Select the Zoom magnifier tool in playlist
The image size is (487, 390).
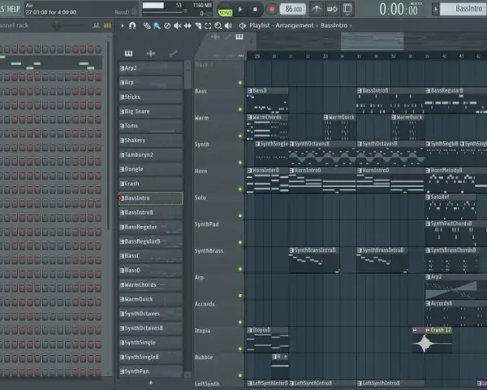click(218, 25)
